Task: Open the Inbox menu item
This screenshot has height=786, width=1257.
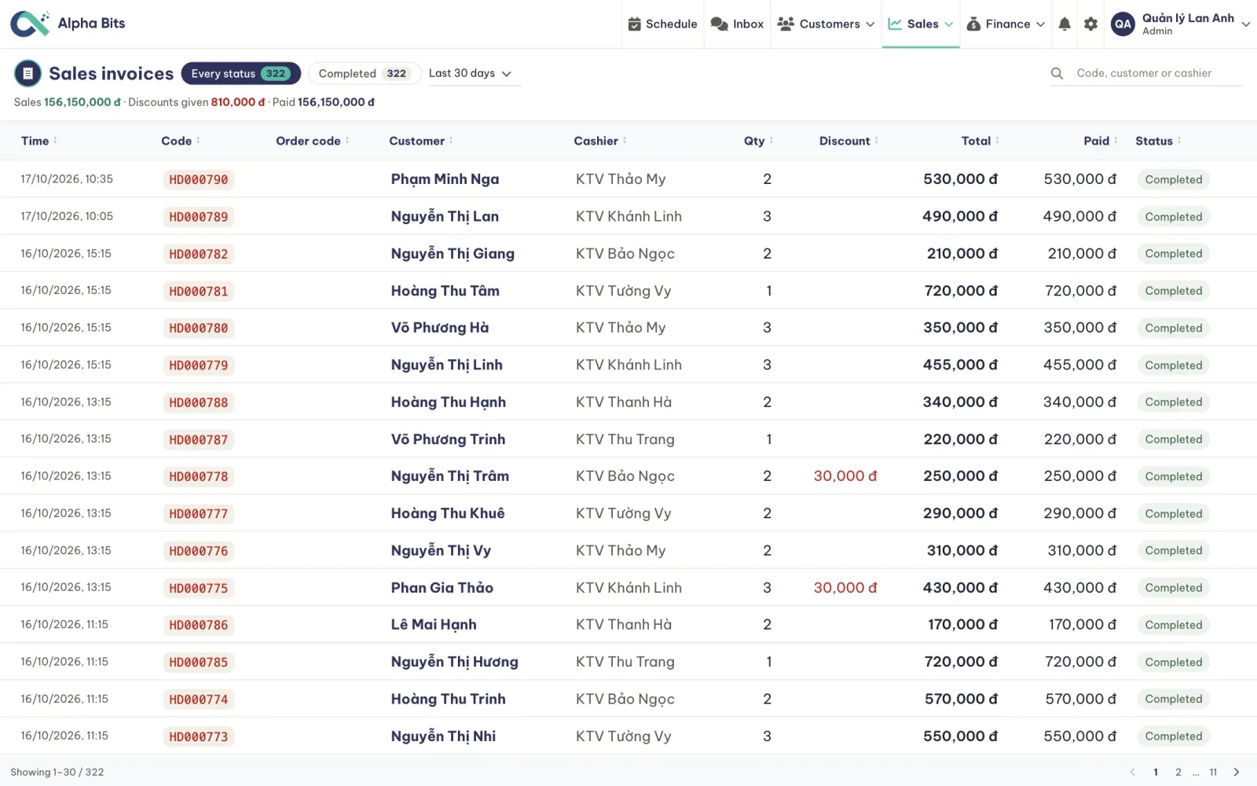Action: point(737,24)
